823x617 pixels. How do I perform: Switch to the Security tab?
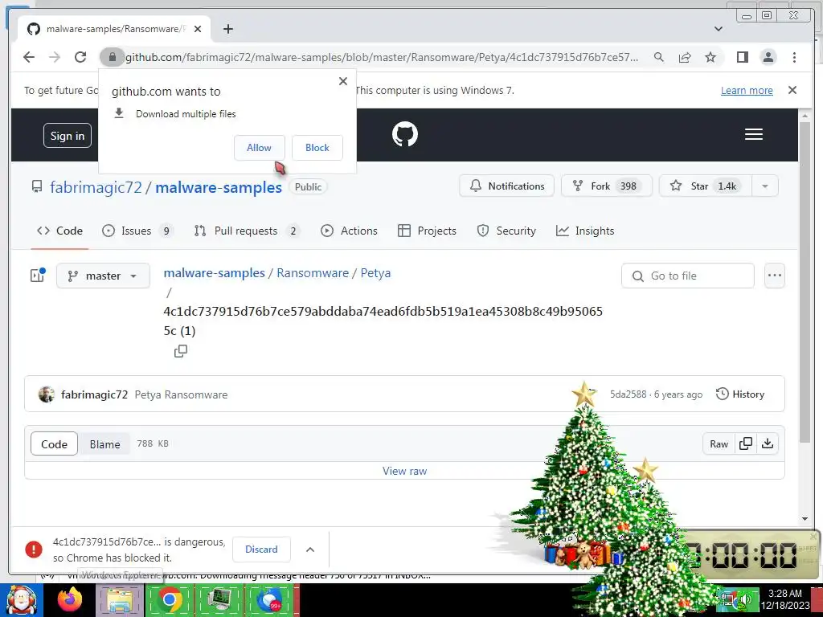[x=506, y=231]
